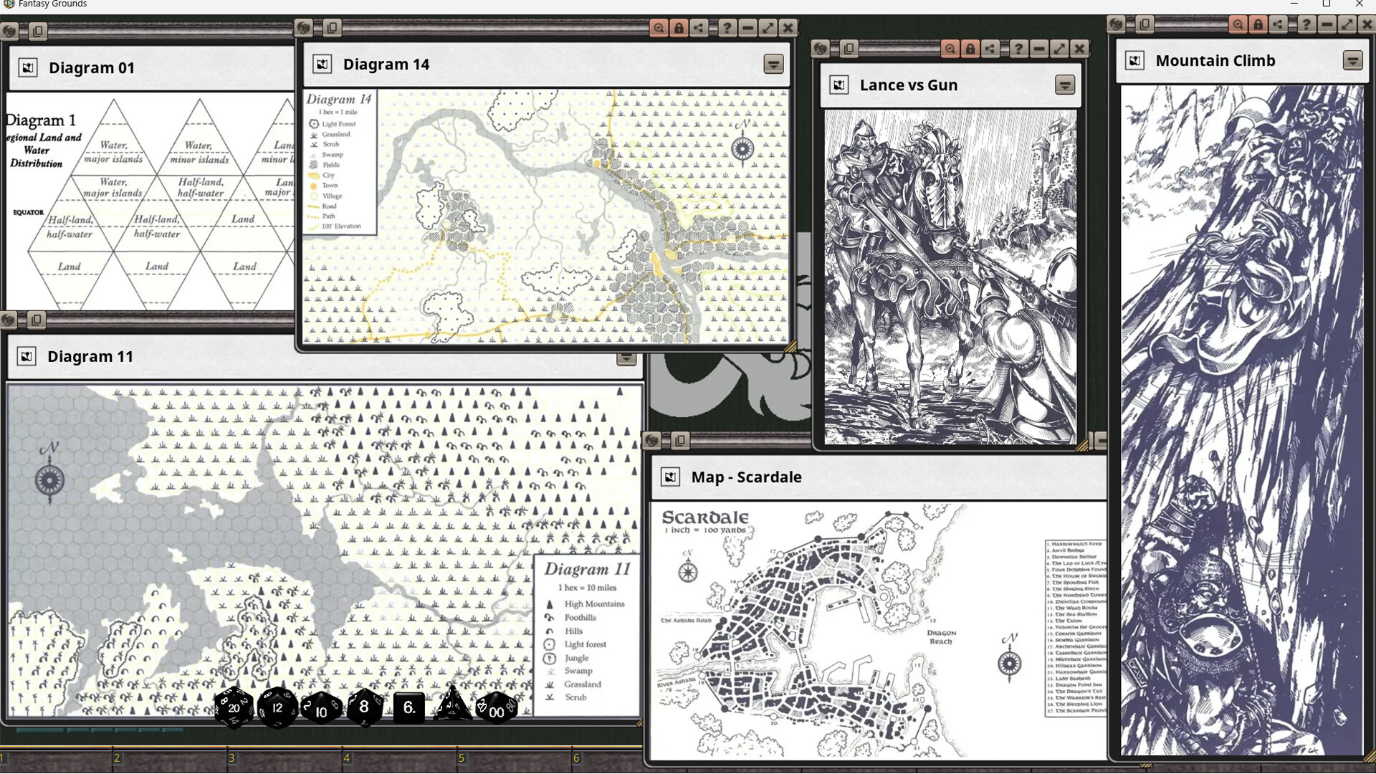Switch to hotkey bar tab 6
The image size is (1376, 774).
click(575, 758)
